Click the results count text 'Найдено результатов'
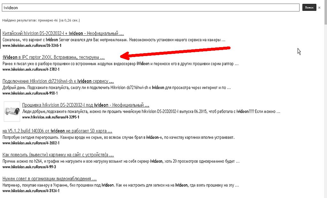Screen dimensions: 327x198 (41, 20)
